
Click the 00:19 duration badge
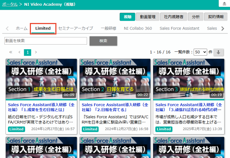coord(216,95)
